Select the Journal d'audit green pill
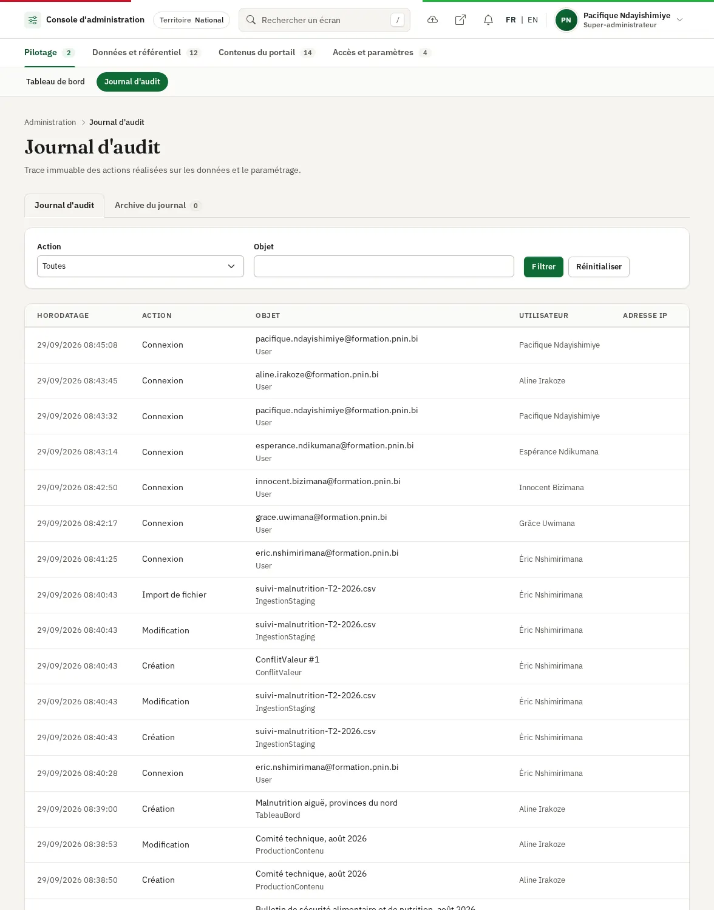Viewport: 714px width, 910px height. click(x=132, y=82)
